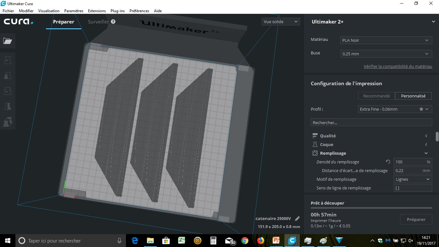Click the Qualité category icon

point(315,136)
